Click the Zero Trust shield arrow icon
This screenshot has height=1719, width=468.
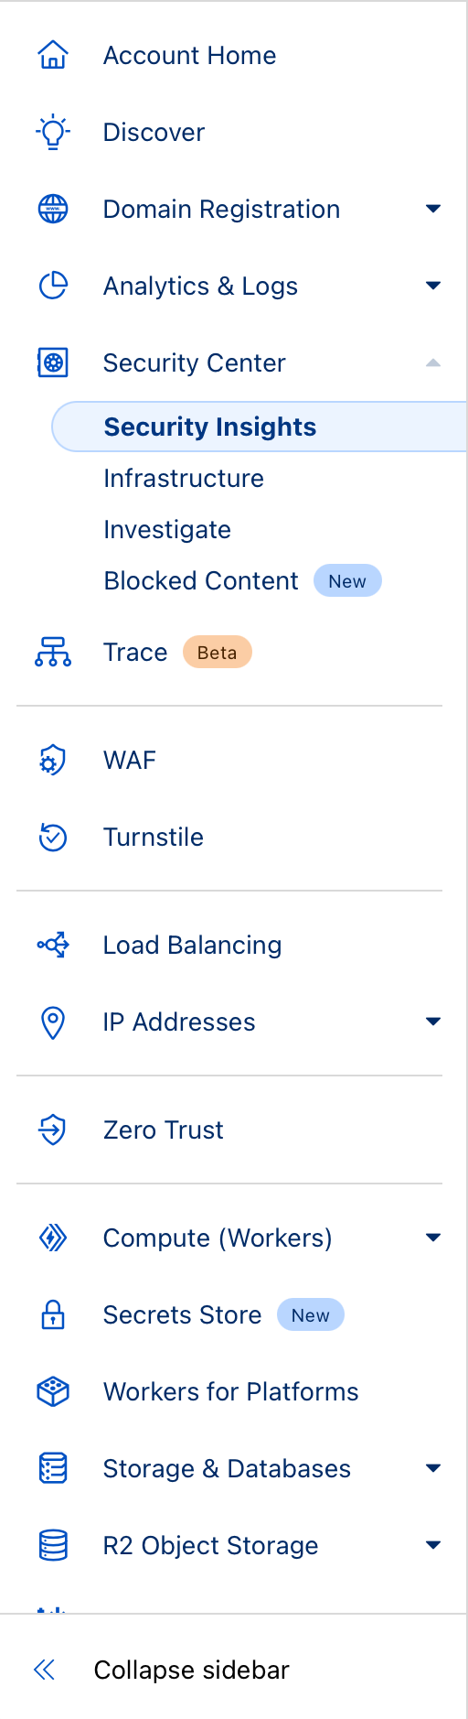[53, 1130]
